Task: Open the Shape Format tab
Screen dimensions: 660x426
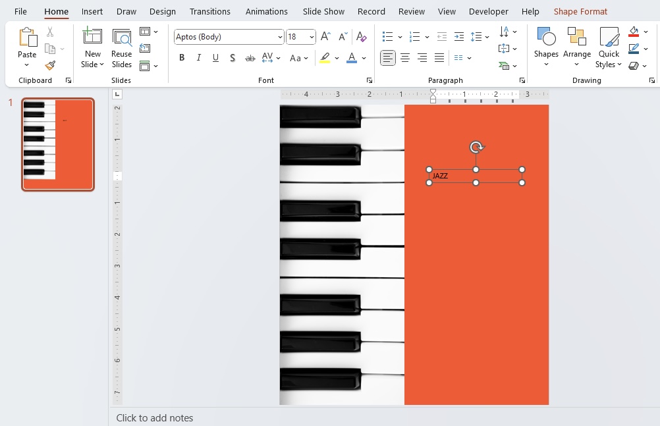Action: pos(580,11)
